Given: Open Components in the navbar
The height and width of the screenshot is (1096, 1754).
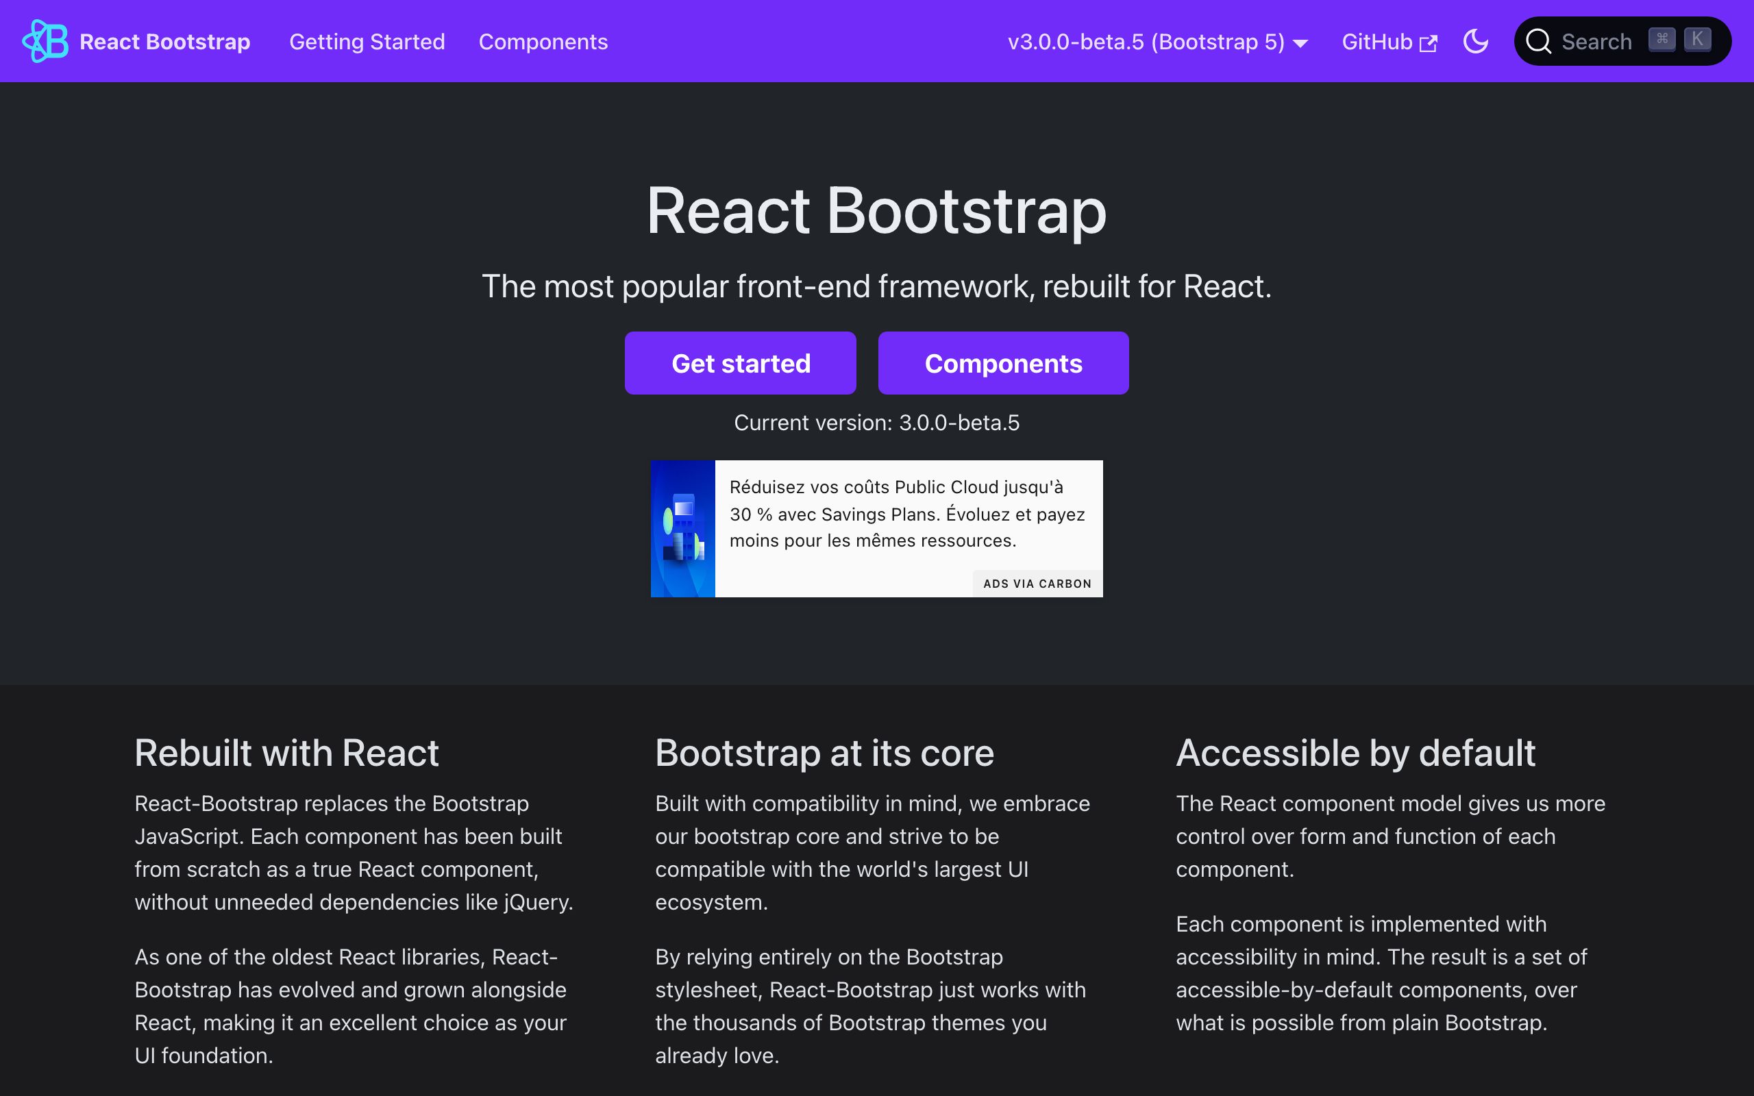Looking at the screenshot, I should click(543, 42).
